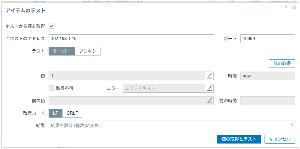Click the 値 text field

point(126,76)
